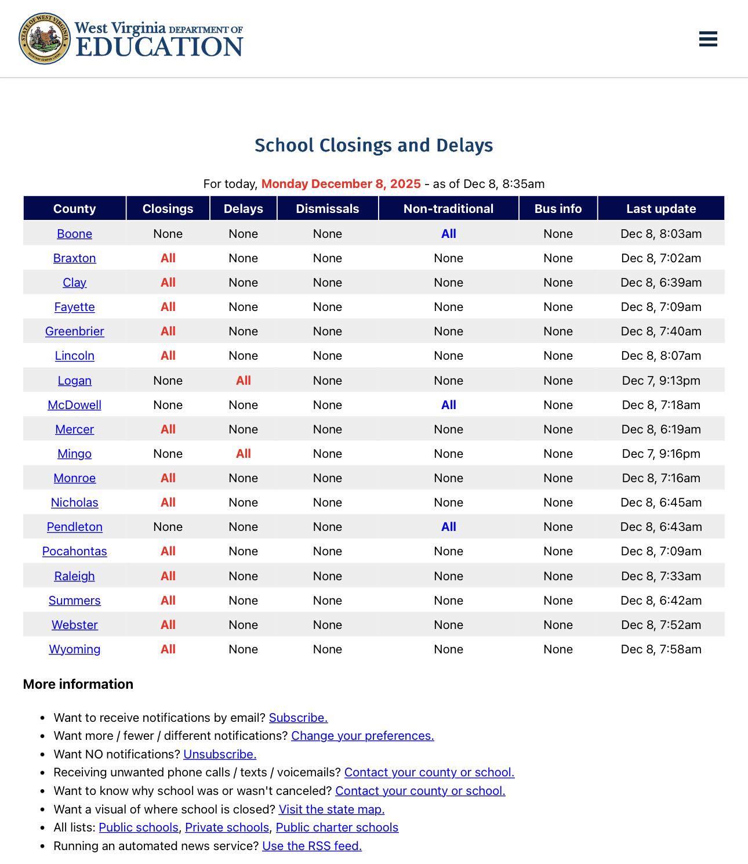Viewport: 748px width, 864px height.
Task: Open the Public charter schools link
Action: coord(337,827)
